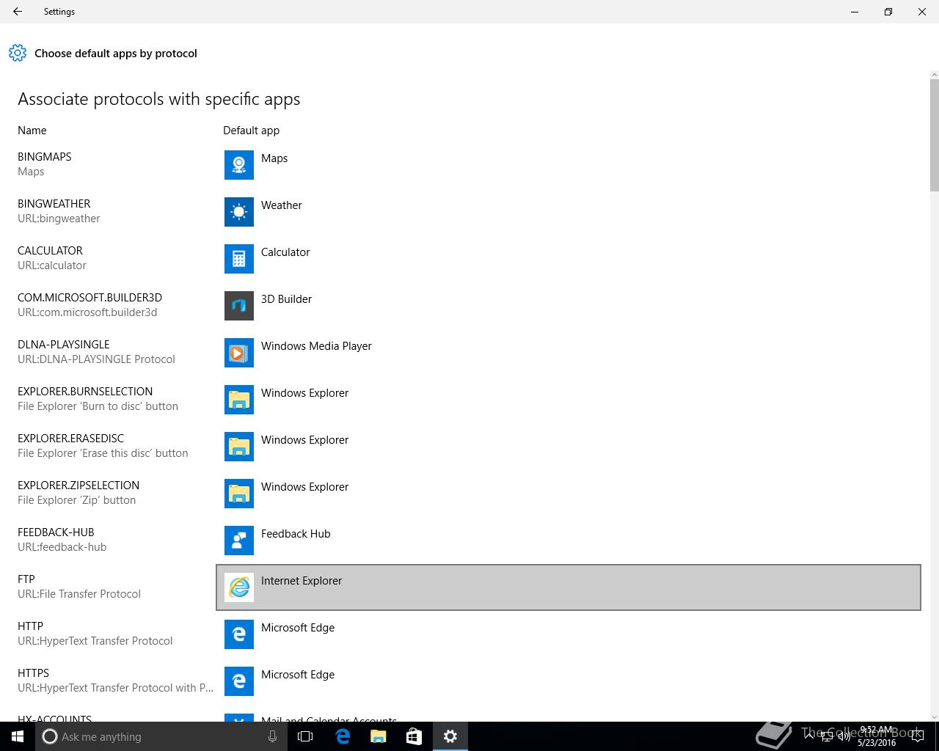Change the 'Weather' default app
The image size is (939, 751).
click(x=282, y=205)
